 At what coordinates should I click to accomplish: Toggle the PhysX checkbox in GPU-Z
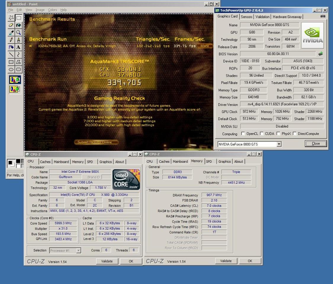click(279, 134)
